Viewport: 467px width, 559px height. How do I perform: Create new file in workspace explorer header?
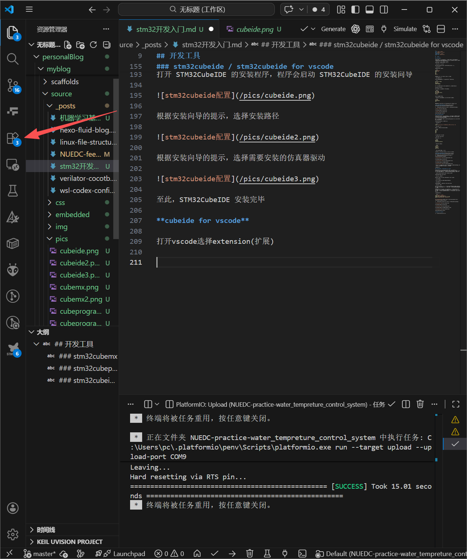[68, 45]
